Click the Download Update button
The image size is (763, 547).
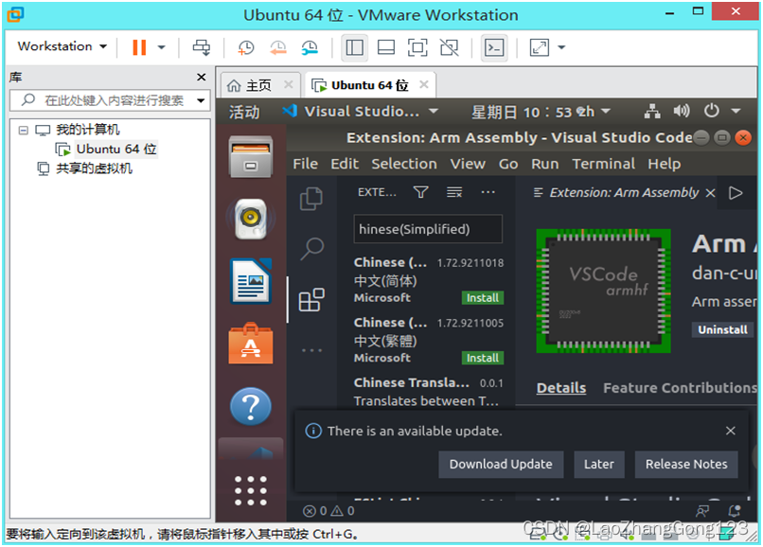click(501, 465)
